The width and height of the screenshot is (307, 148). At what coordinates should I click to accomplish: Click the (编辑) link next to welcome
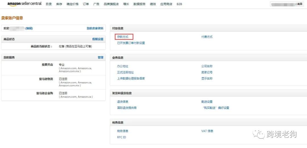point(29,28)
